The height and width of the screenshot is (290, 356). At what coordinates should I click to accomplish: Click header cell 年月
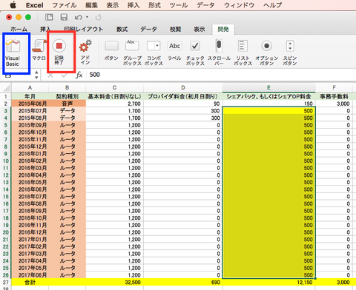tap(30, 96)
